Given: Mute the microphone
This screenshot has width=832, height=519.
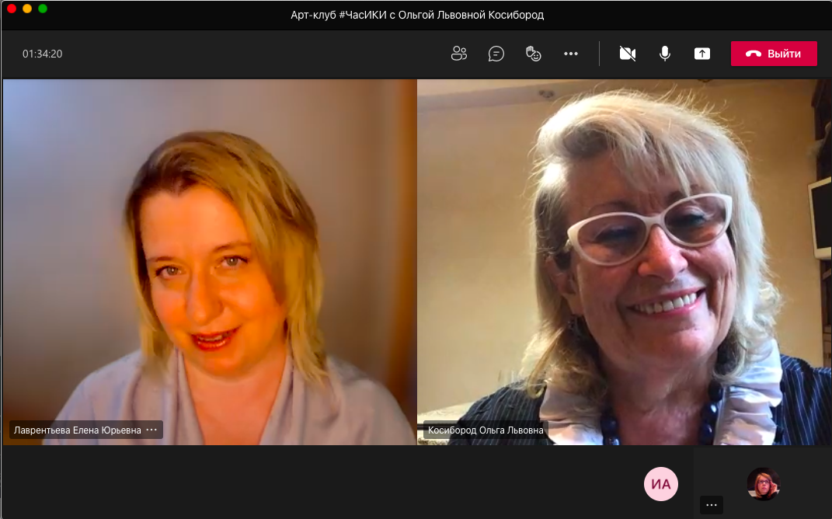Looking at the screenshot, I should 665,54.
